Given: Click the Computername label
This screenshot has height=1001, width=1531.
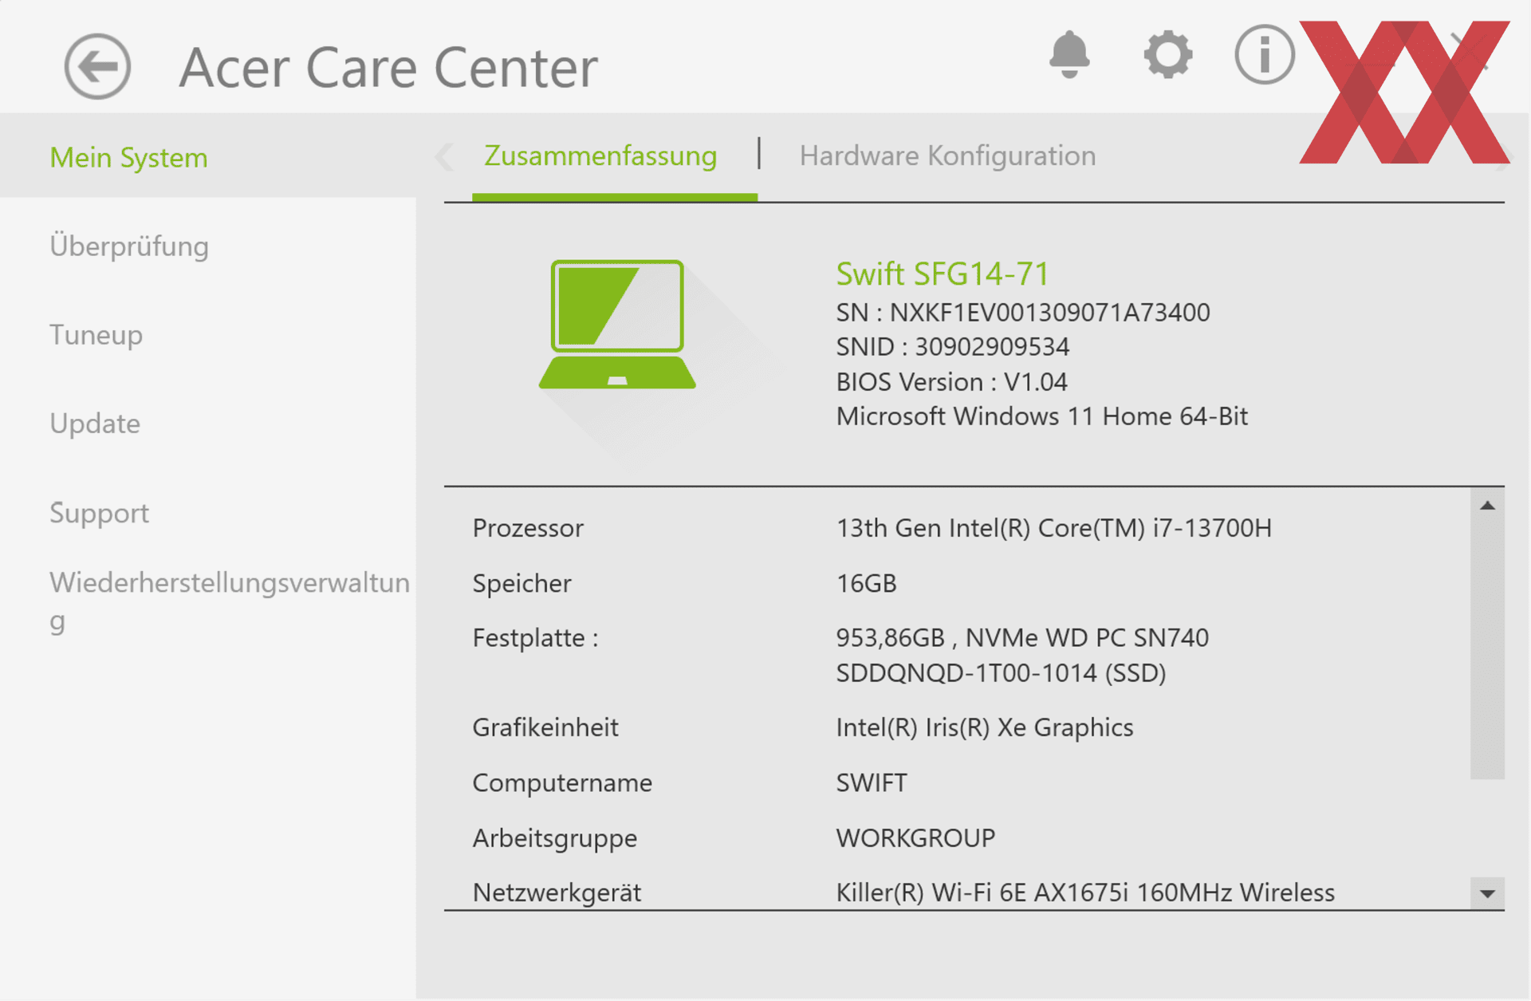Looking at the screenshot, I should (562, 783).
